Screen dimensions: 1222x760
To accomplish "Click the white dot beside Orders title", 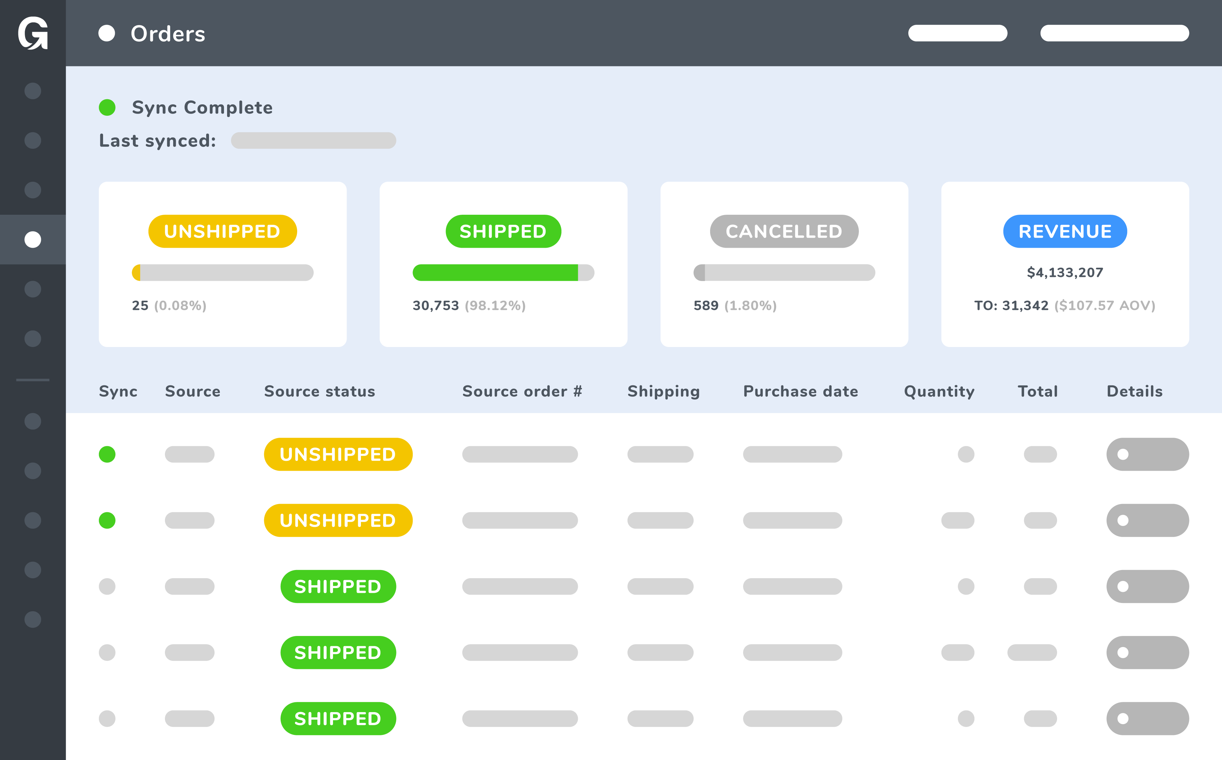I will point(107,33).
